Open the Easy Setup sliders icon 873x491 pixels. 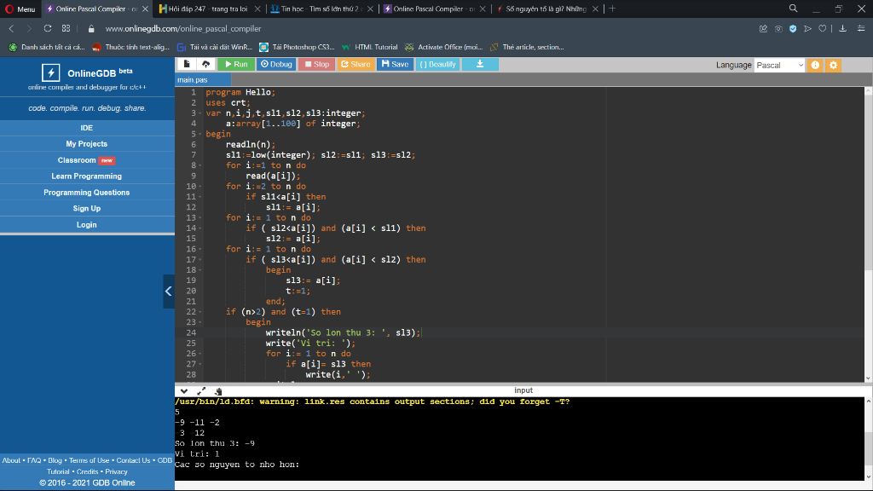click(x=861, y=28)
